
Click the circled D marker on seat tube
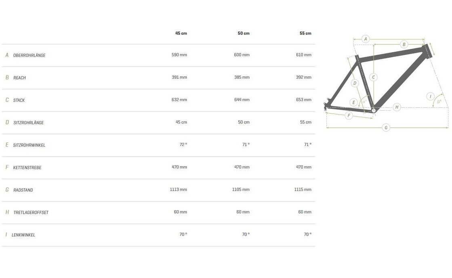click(x=355, y=84)
